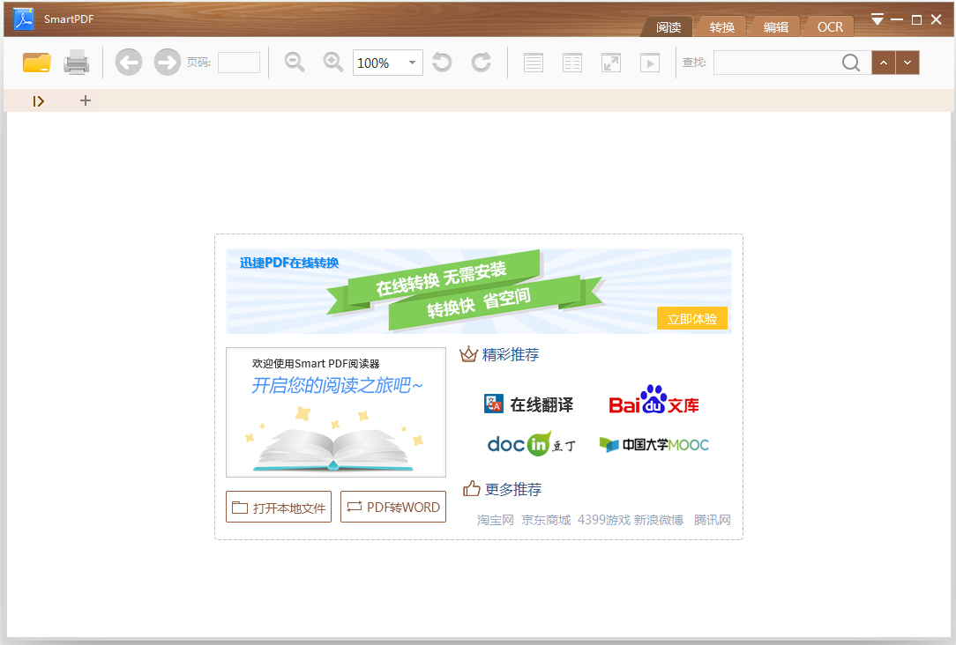
Task: Switch to the OCR tab
Action: pos(828,26)
